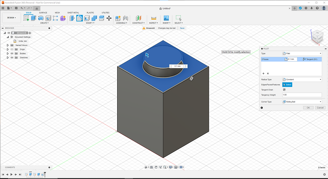Screen dimensions: 328x179
Task: Go to the Home tab icon
Action: [x=36, y=9]
